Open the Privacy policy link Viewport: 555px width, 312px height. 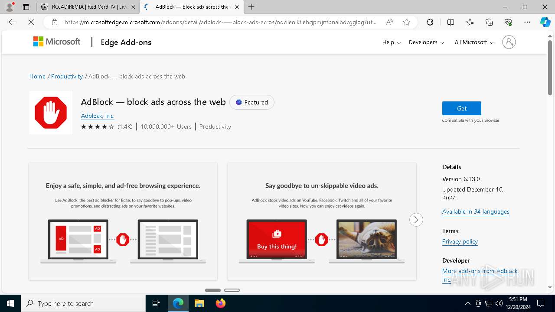pyautogui.click(x=460, y=241)
